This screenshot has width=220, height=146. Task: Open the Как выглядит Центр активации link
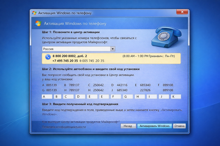click(x=81, y=122)
